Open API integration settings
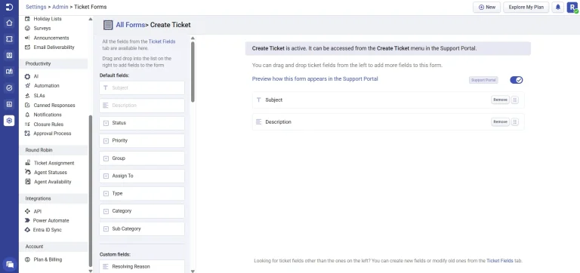The image size is (580, 273). pyautogui.click(x=37, y=211)
